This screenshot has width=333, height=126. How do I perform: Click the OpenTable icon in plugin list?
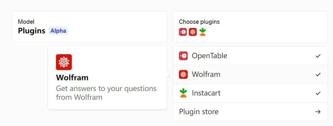[183, 56]
